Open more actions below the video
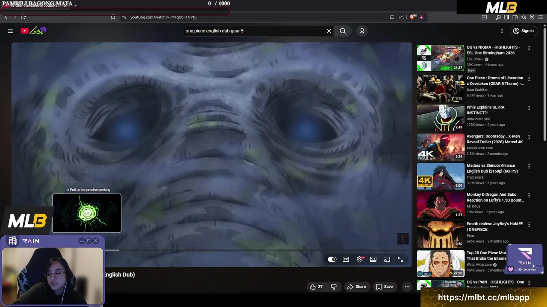547x307 pixels. [407, 287]
